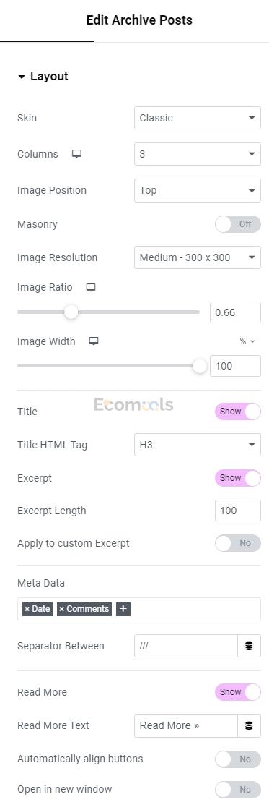Enable Open in new window

[237, 790]
